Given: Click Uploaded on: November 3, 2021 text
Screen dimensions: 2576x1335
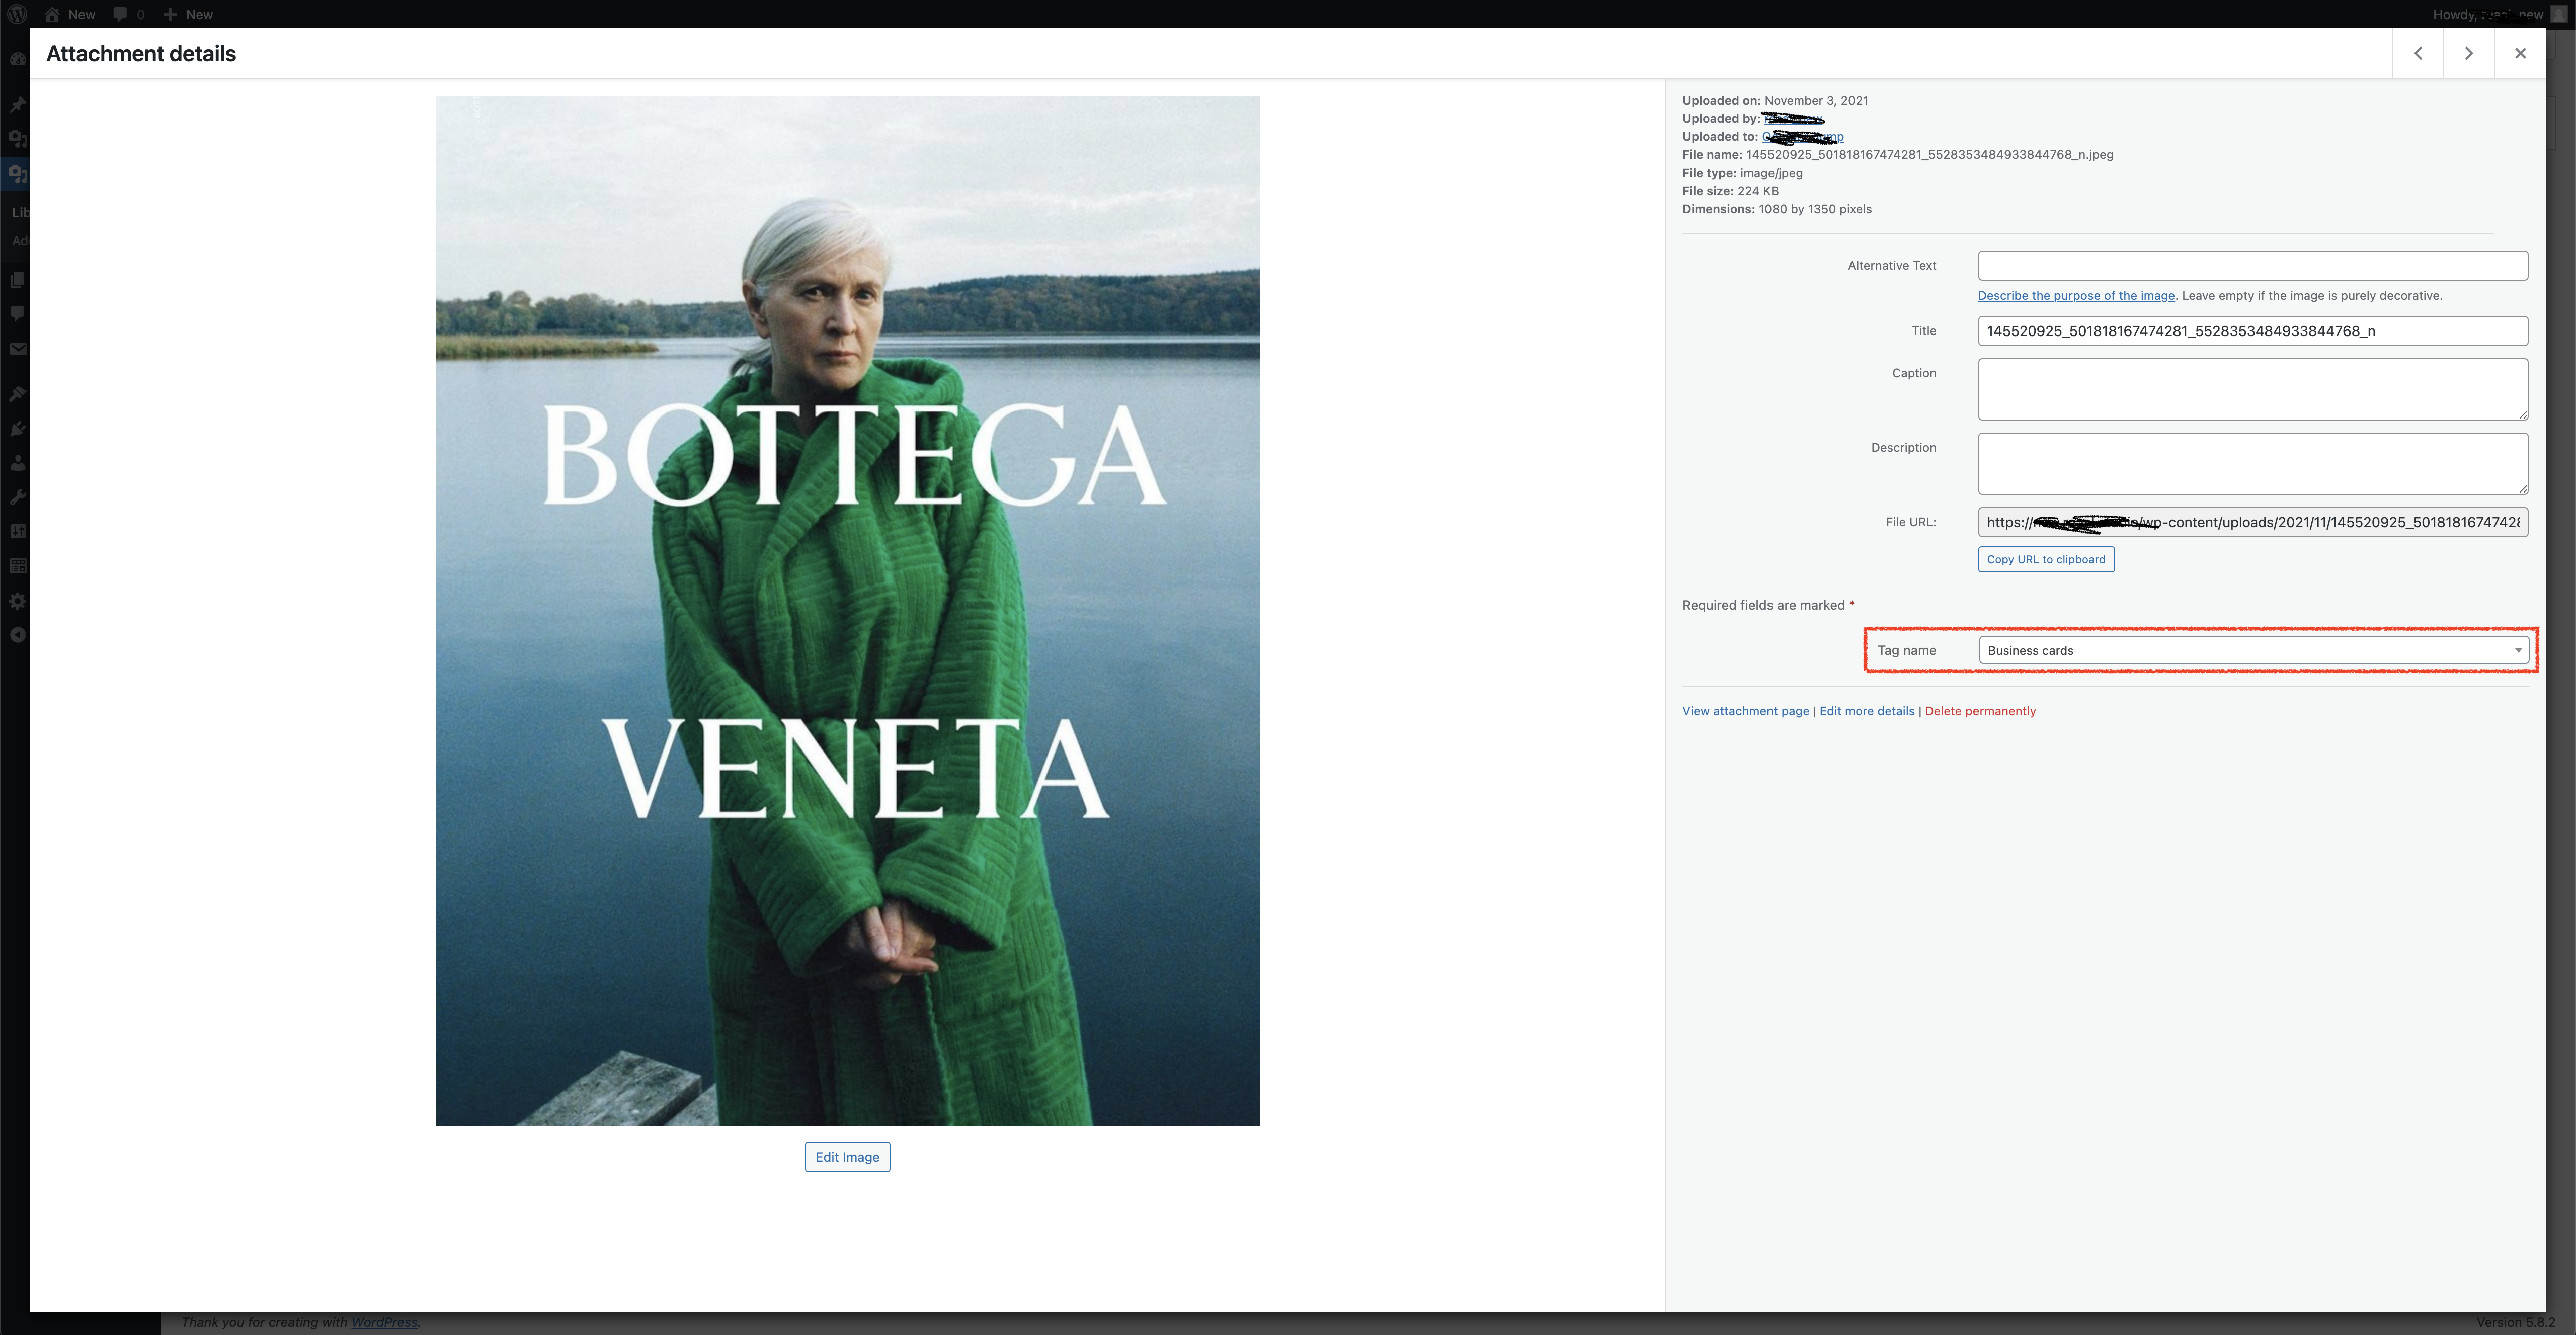Looking at the screenshot, I should pos(1775,100).
